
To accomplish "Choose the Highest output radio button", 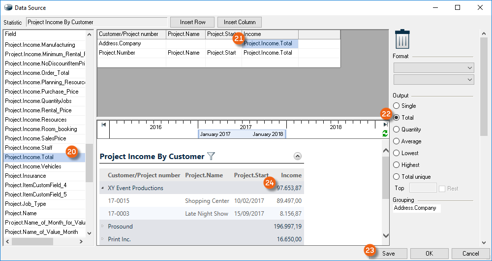I will (397, 165).
